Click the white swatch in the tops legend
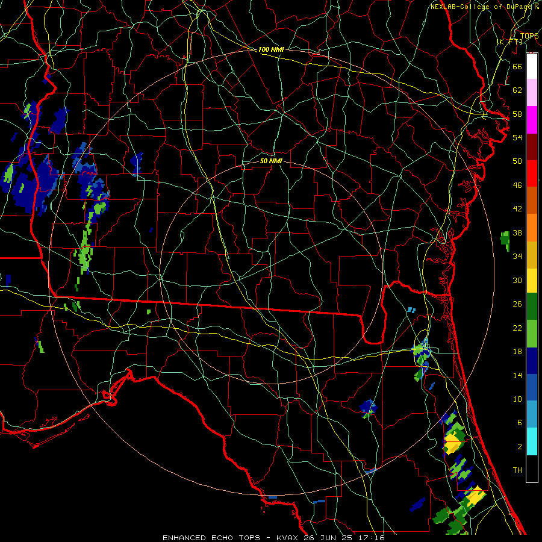542x542 pixels. 532,66
